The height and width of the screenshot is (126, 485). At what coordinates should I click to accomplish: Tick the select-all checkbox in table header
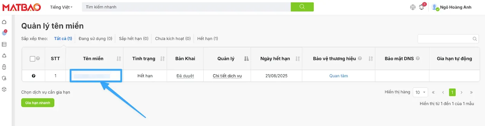pyautogui.click(x=32, y=59)
